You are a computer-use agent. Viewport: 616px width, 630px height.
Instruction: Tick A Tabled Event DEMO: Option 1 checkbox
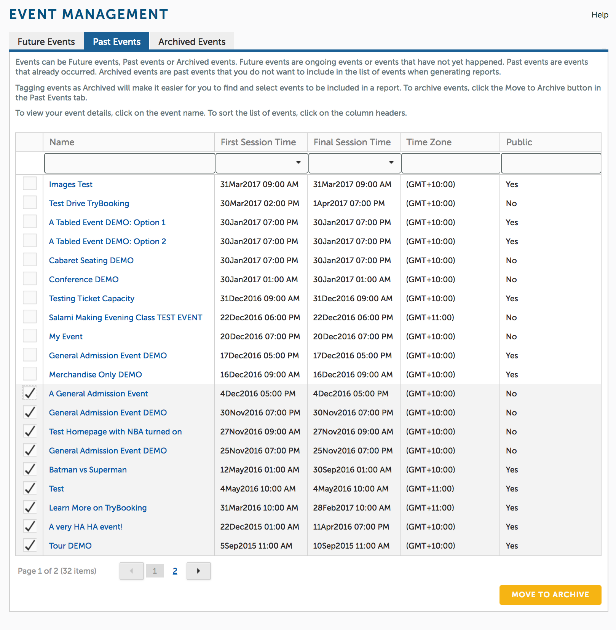[30, 221]
